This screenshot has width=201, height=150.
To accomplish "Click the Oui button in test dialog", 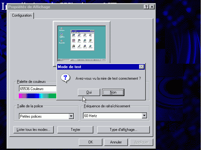I will [89, 92].
